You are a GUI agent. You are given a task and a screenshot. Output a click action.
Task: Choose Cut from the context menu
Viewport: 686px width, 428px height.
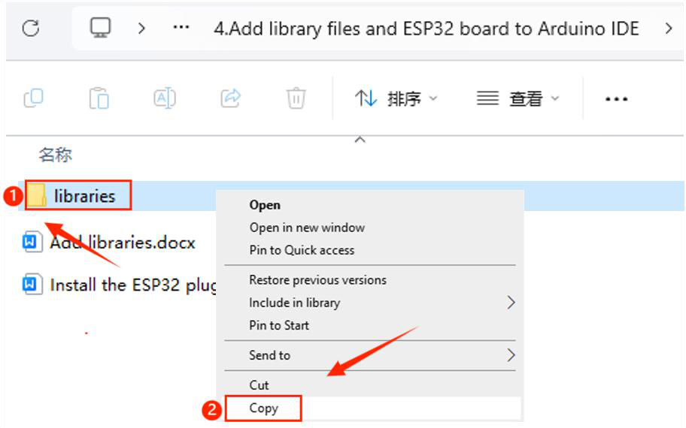(259, 385)
